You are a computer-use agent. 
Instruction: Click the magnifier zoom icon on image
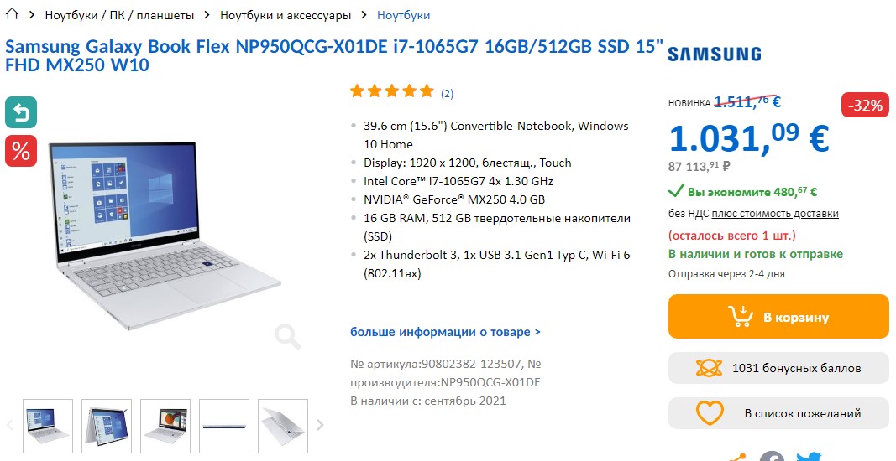(x=287, y=336)
